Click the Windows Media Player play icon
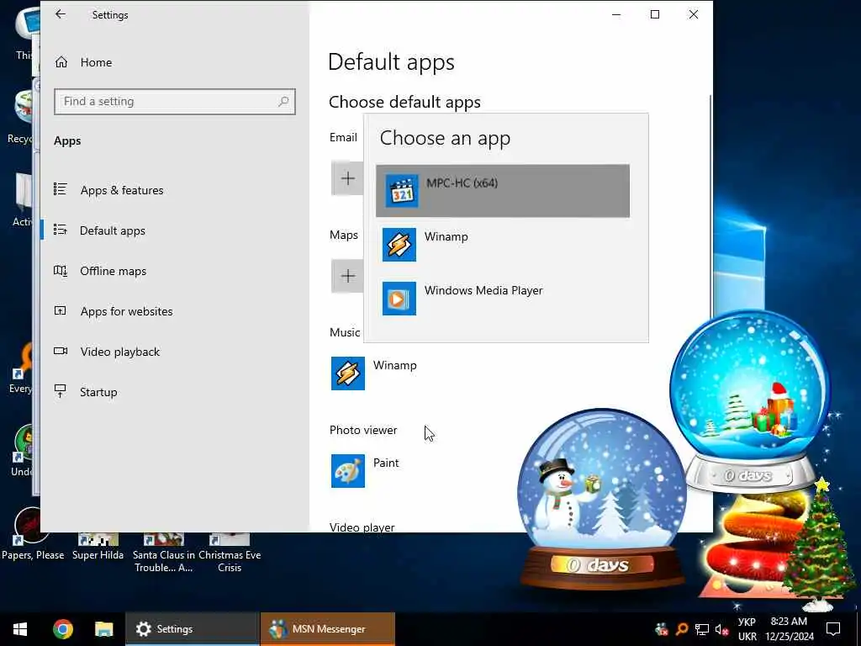 click(x=399, y=299)
